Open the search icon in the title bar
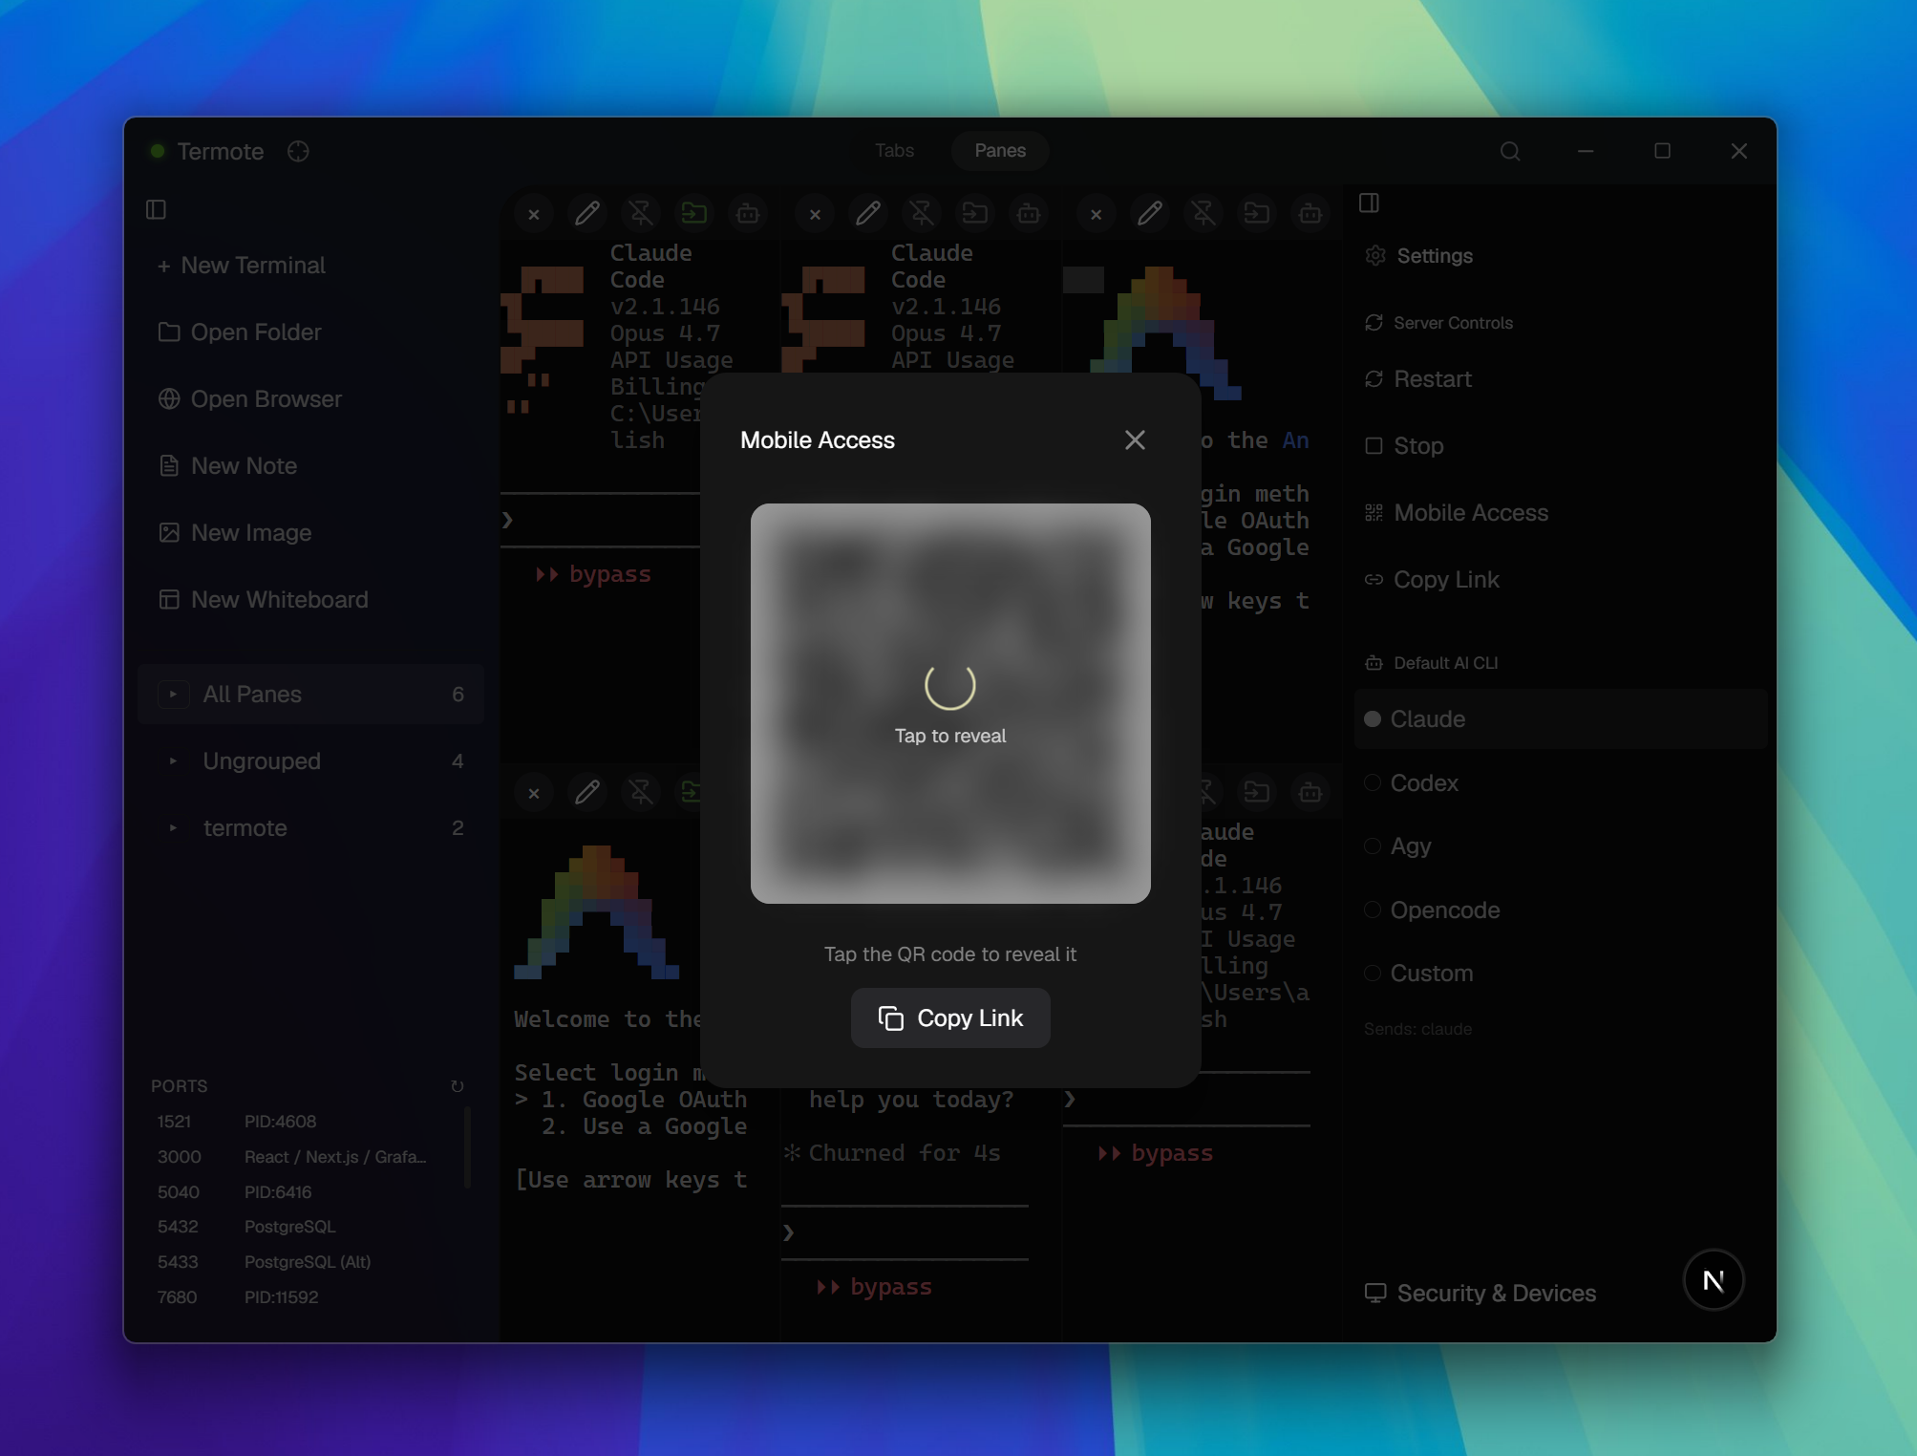The height and width of the screenshot is (1456, 1917). click(x=1510, y=151)
